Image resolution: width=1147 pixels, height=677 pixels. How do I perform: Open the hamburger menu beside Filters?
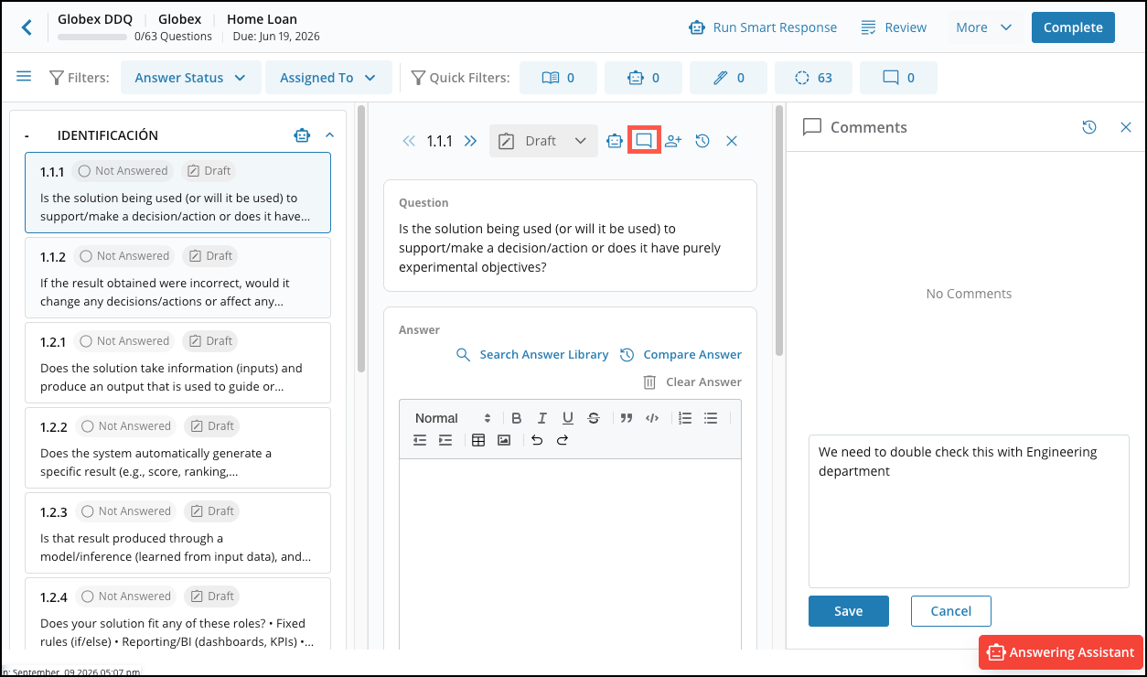point(24,77)
